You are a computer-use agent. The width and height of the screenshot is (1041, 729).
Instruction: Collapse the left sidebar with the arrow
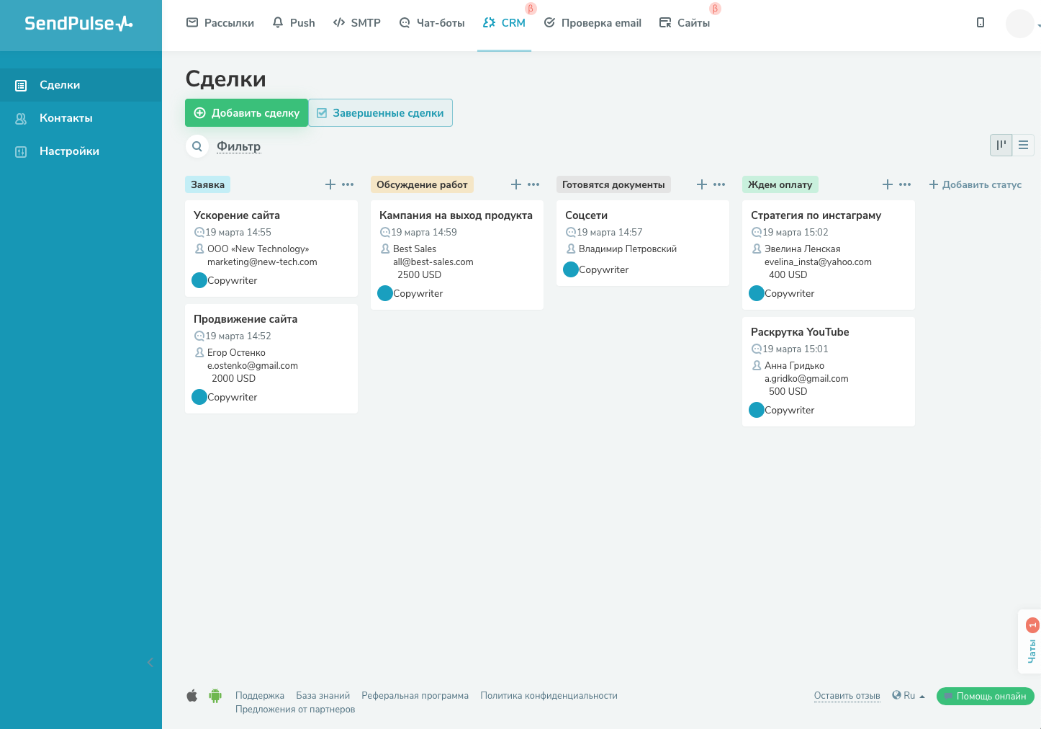point(150,662)
